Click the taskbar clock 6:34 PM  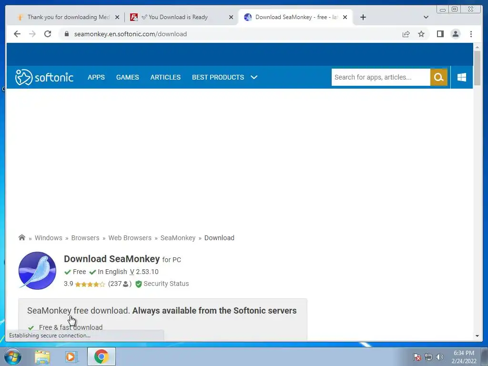(x=464, y=357)
